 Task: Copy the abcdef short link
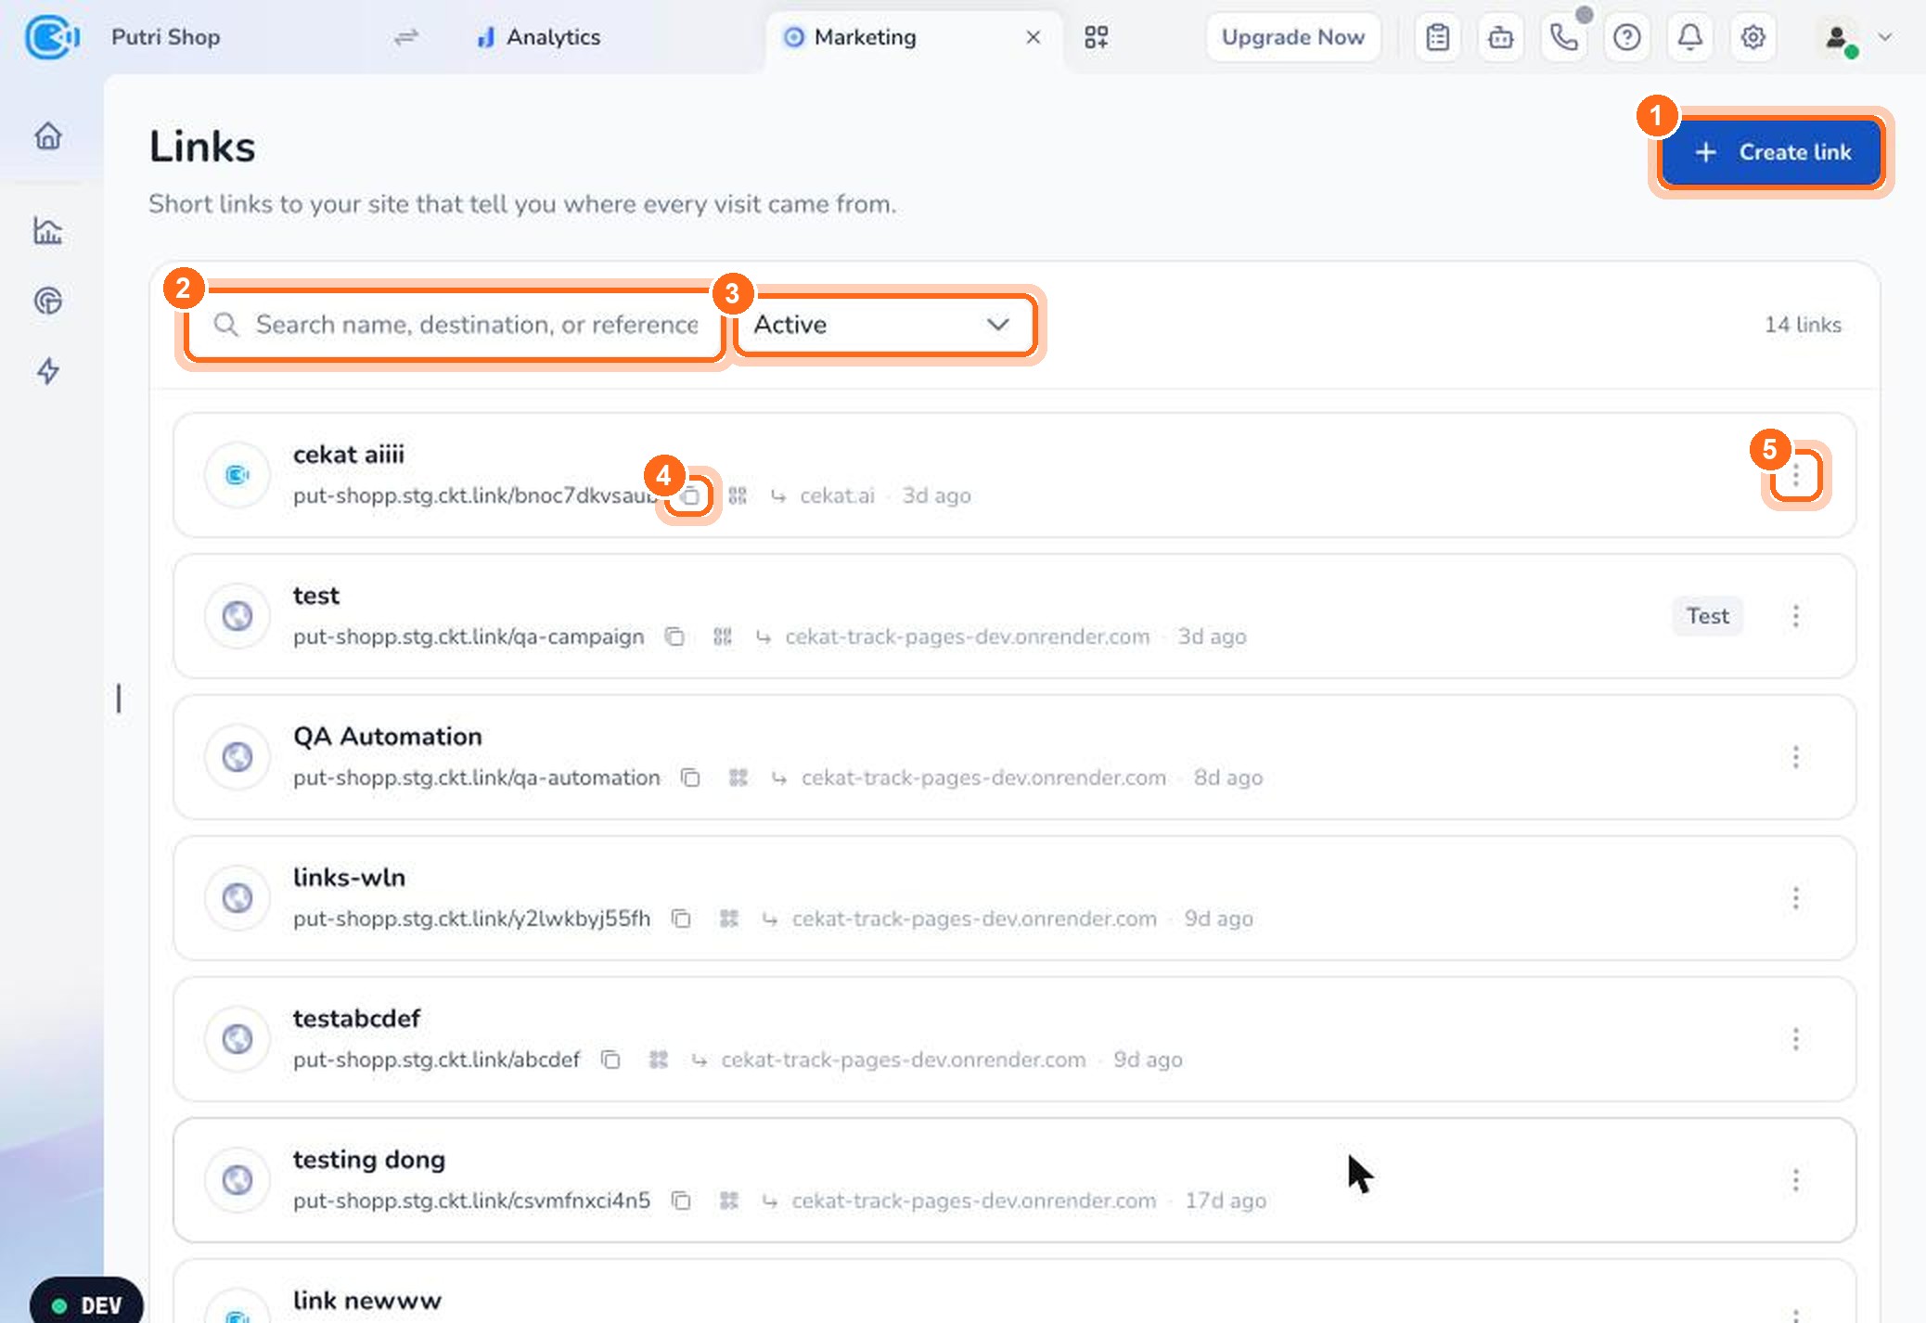click(610, 1060)
